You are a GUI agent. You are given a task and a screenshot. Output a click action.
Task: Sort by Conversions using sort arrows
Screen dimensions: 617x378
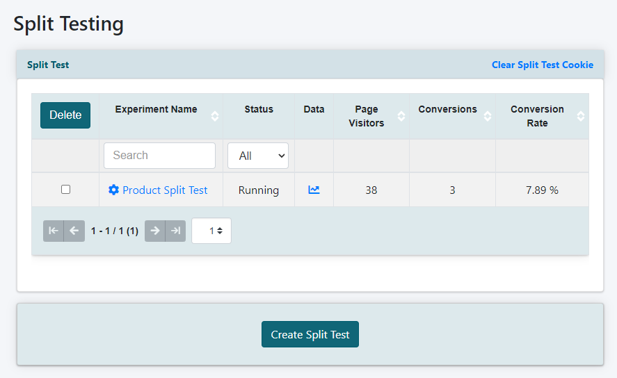coord(487,116)
